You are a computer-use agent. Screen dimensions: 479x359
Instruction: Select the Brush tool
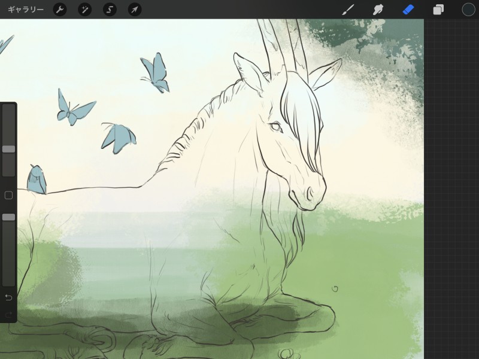pyautogui.click(x=348, y=10)
